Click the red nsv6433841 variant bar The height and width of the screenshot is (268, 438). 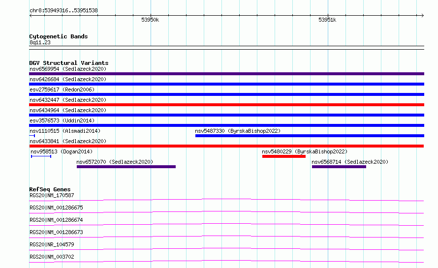pos(226,146)
